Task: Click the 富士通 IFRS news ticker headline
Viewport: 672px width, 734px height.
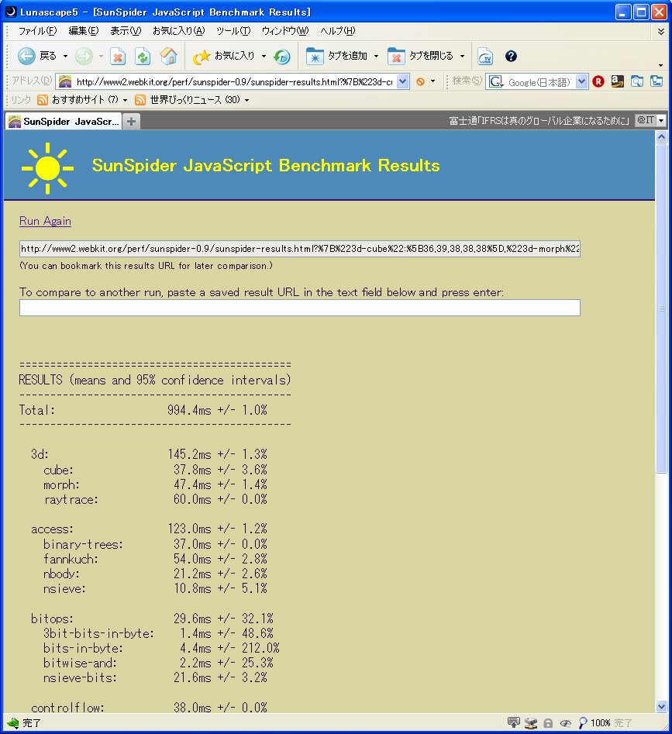Action: coord(539,121)
